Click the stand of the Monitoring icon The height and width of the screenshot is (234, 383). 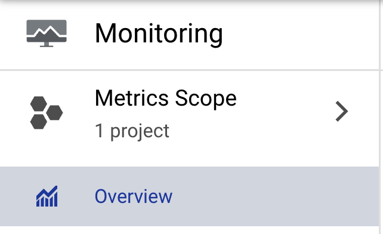coord(47,45)
